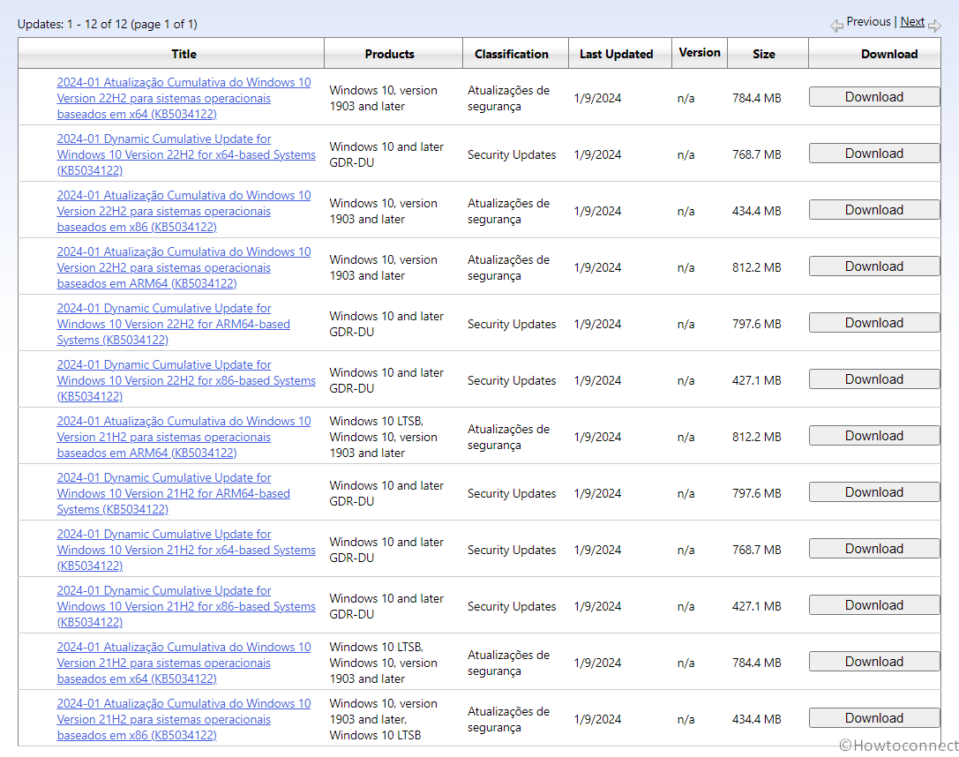959x757 pixels.
Task: Download Dynamic Cumulative Update 21H2 x64-based package
Action: pos(873,549)
